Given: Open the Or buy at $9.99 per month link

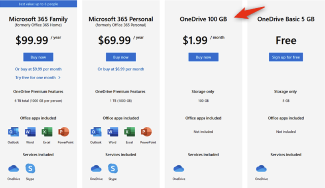Looking at the screenshot, I should [x=38, y=69].
